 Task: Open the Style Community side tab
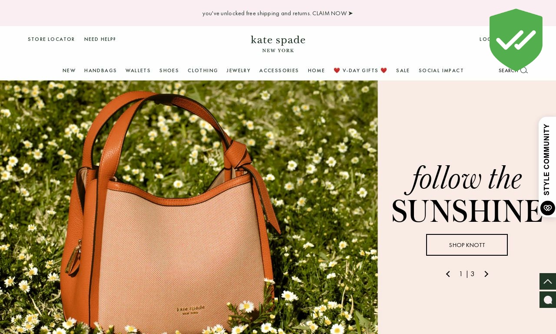tap(547, 167)
